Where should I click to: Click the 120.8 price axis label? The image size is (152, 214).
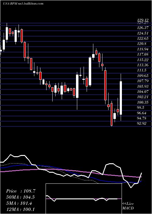point(142,44)
